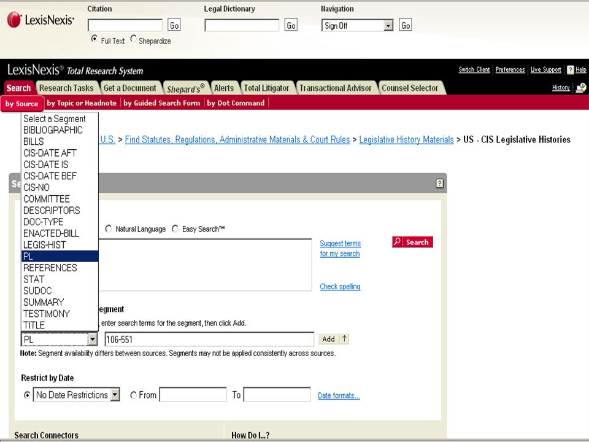
Task: Select the Full Text radio button
Action: 94,39
